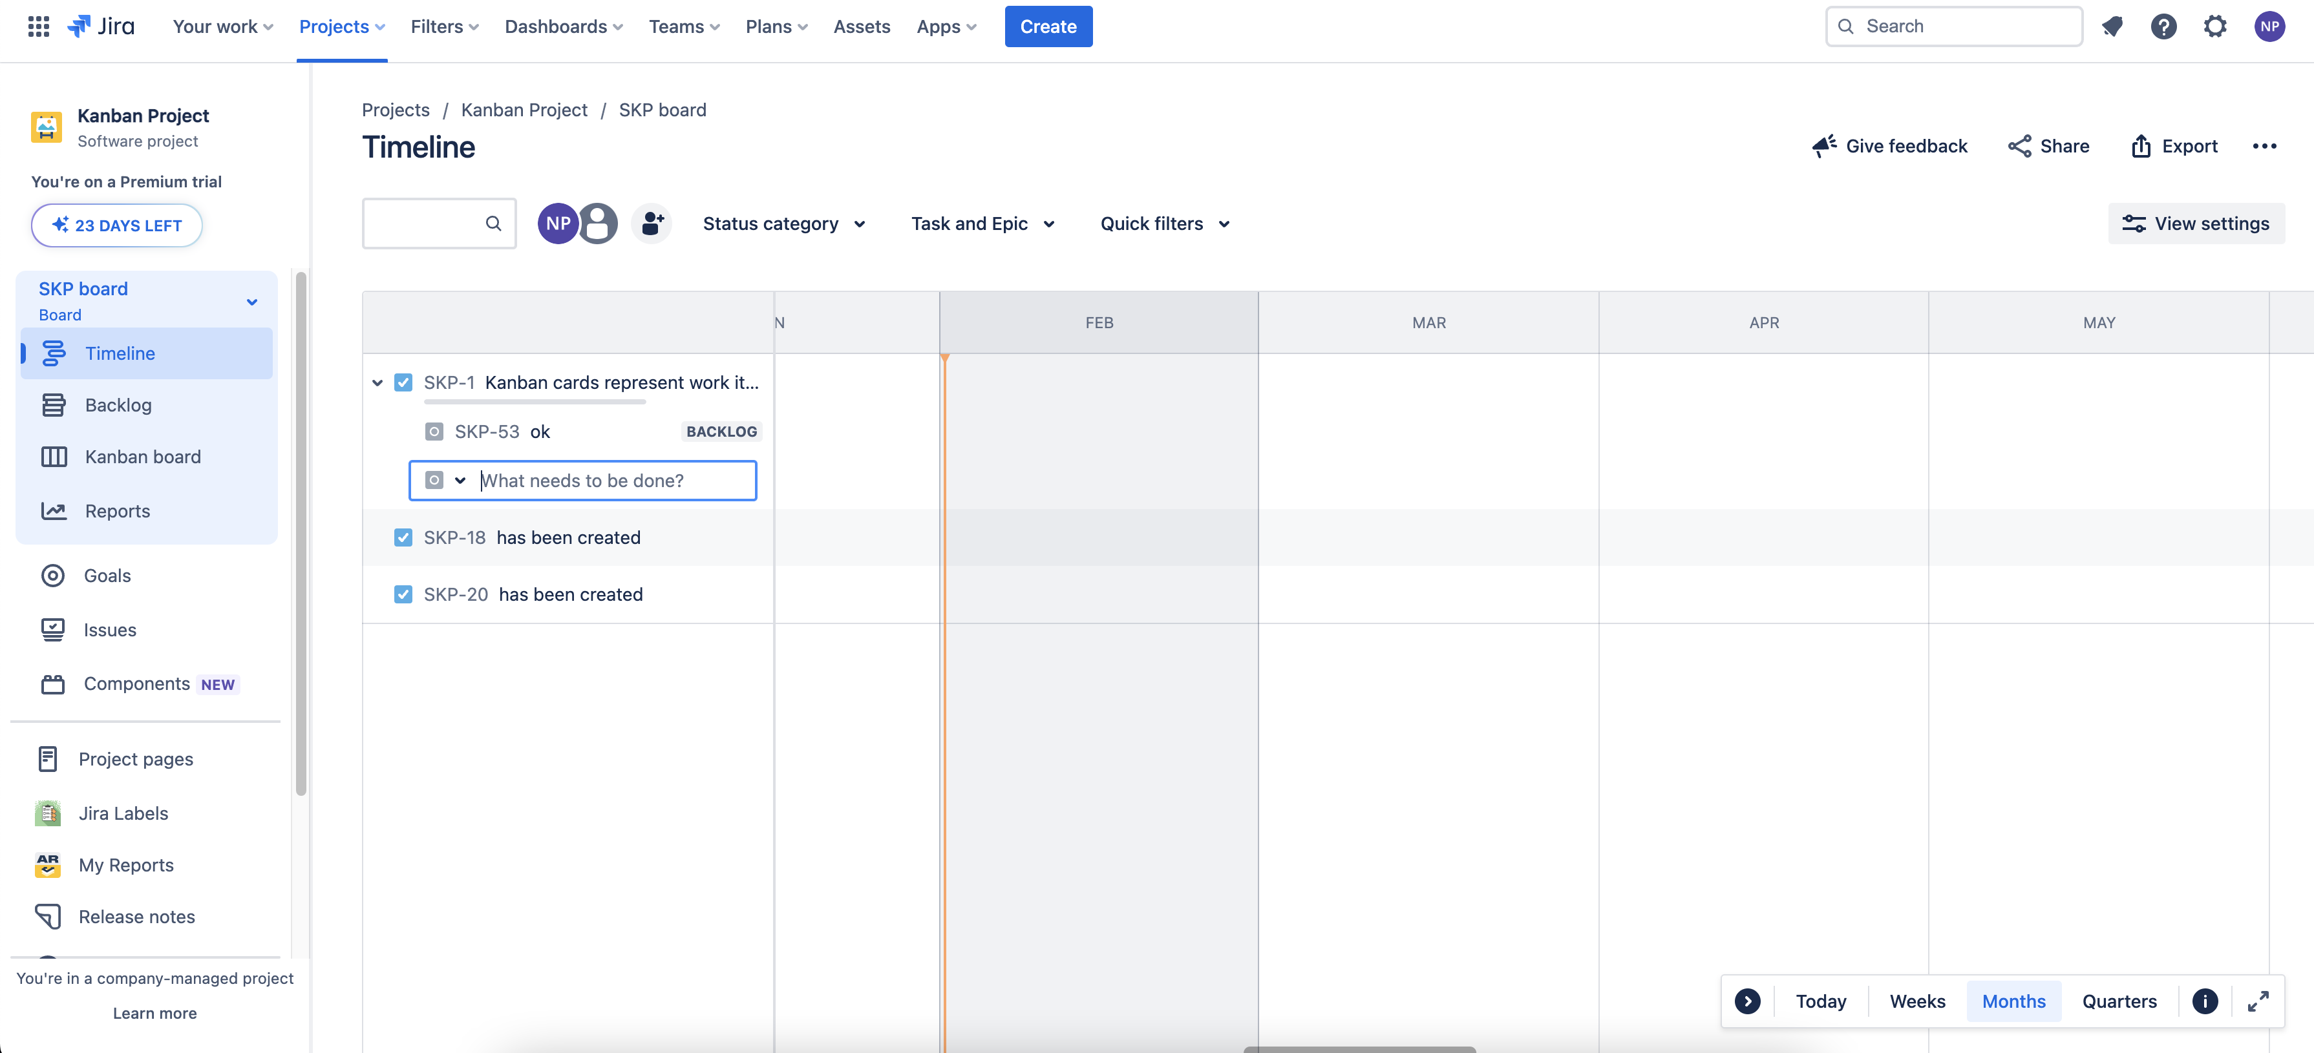
Task: Open the settings gear icon
Action: (x=2215, y=26)
